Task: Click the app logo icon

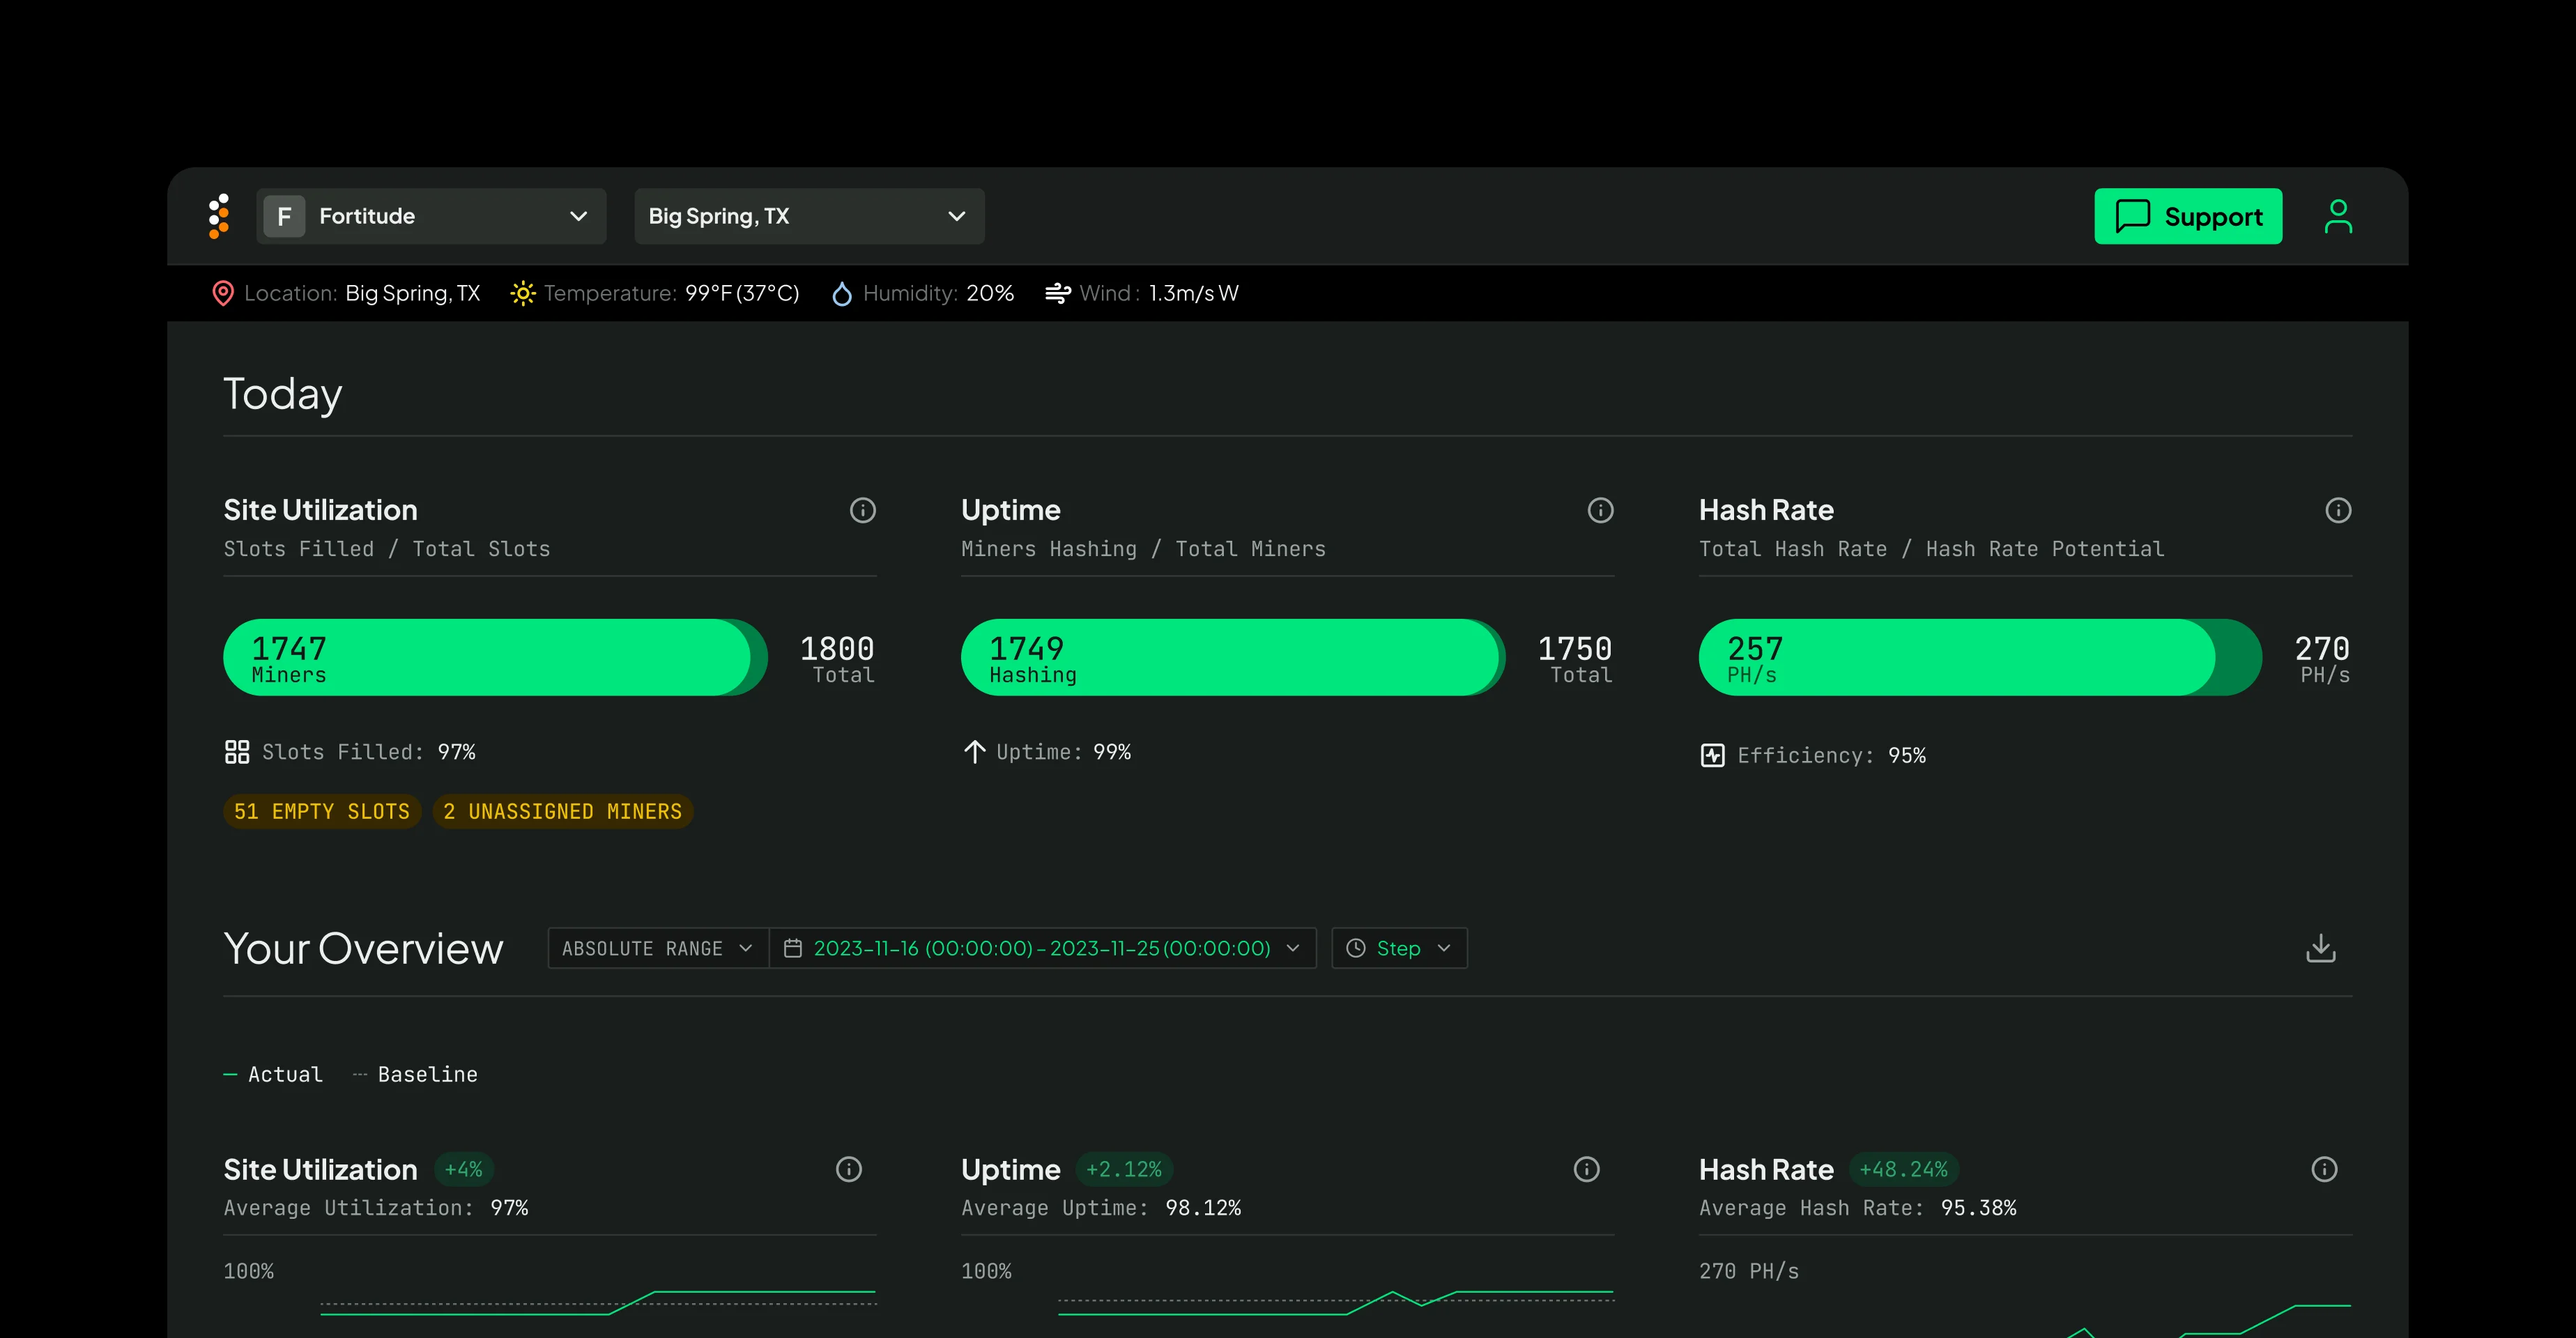Action: pyautogui.click(x=219, y=216)
